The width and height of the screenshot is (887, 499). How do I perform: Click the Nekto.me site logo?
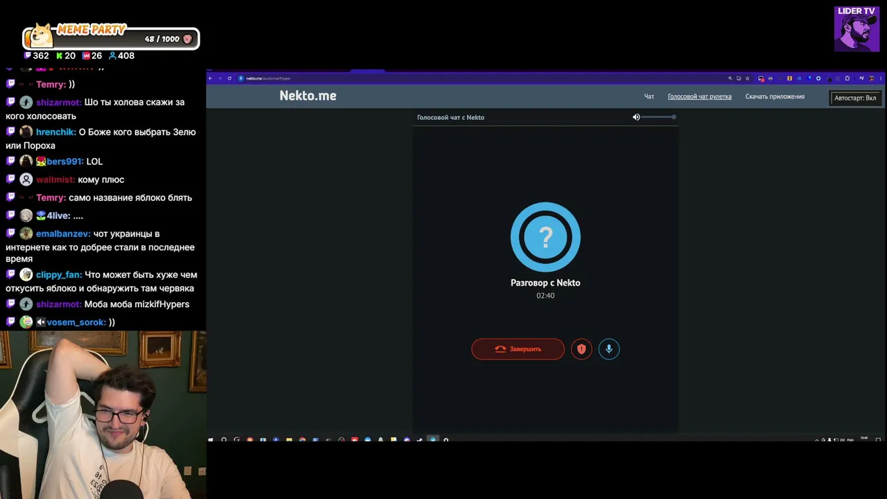pos(308,96)
